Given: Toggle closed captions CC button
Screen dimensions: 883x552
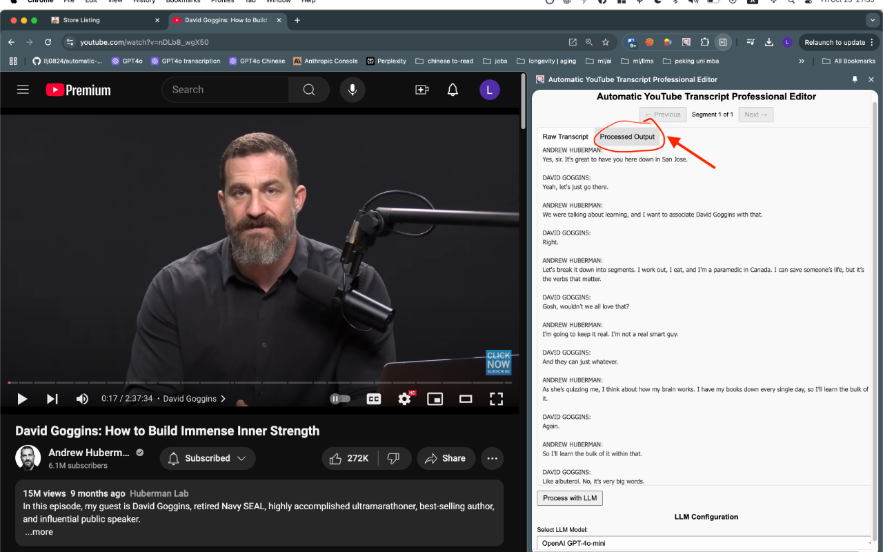Looking at the screenshot, I should click(x=374, y=399).
